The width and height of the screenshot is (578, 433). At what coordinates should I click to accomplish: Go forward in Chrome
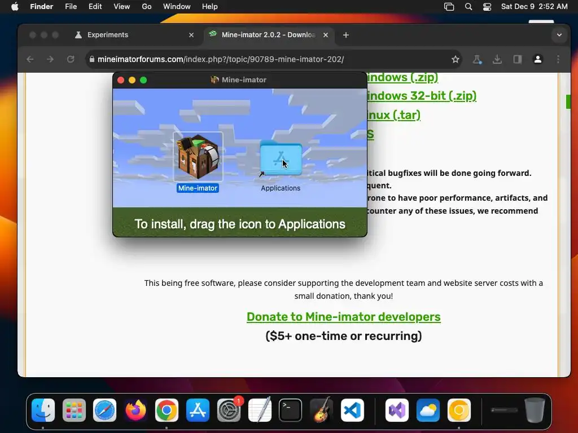tap(50, 59)
